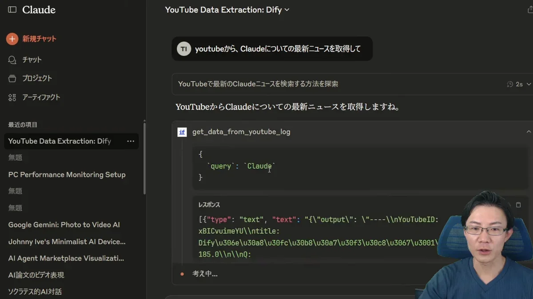Image resolution: width=533 pixels, height=299 pixels.
Task: Open AI Agent Marketplace Visualization chat
Action: click(66, 258)
